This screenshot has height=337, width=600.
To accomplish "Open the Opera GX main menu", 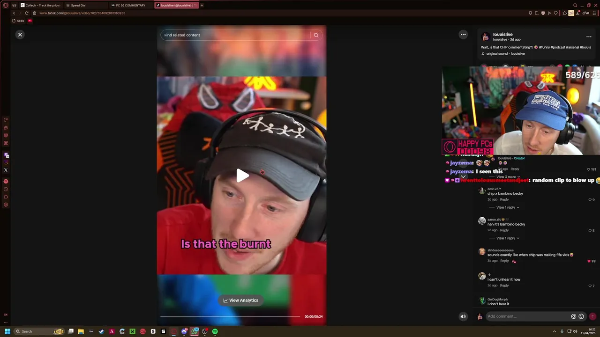I will coord(6,5).
